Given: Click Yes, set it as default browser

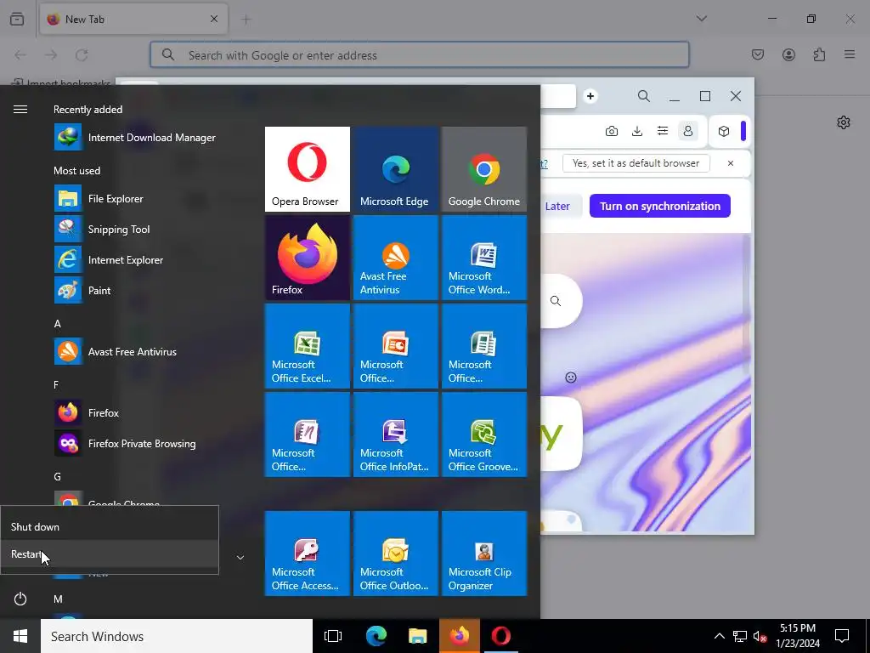Looking at the screenshot, I should (x=636, y=163).
